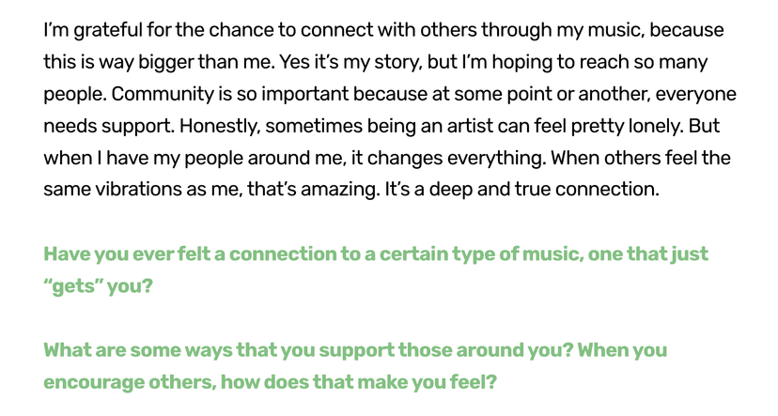This screenshot has width=778, height=416.
Task: Click the word "lonely" in the paragraph
Action: click(656, 126)
